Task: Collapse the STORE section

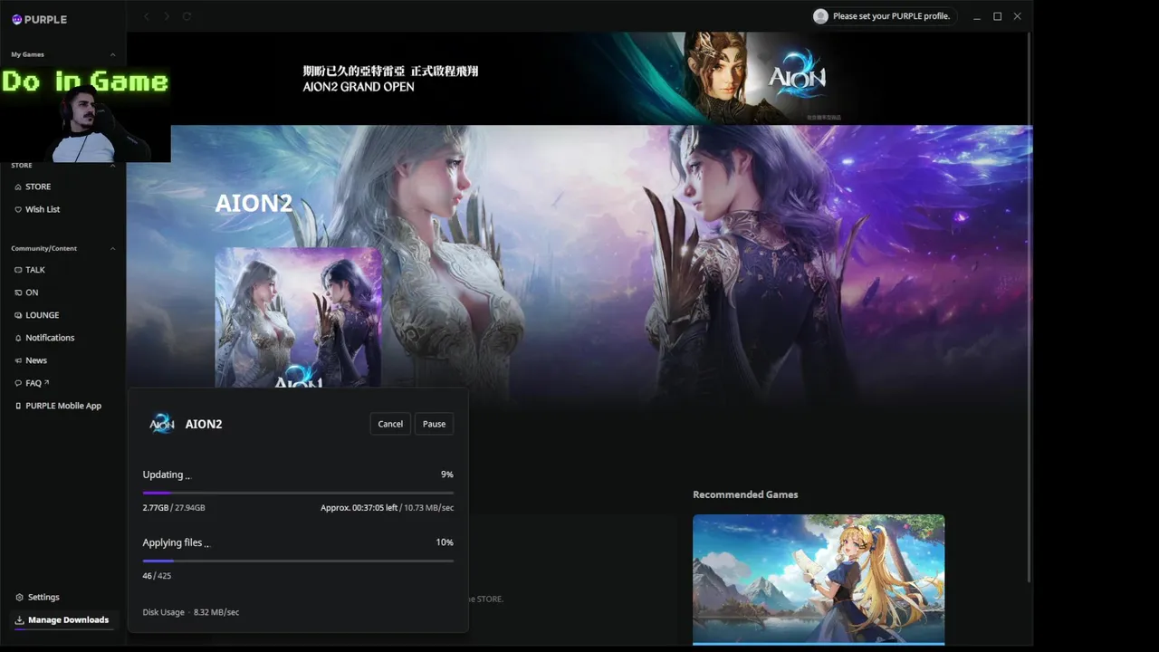Action: coord(113,166)
